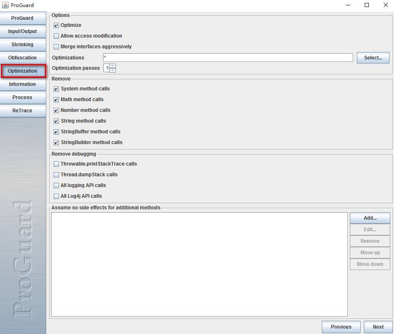This screenshot has height=334, width=394.
Task: Enable Allow access modification
Action: click(56, 36)
